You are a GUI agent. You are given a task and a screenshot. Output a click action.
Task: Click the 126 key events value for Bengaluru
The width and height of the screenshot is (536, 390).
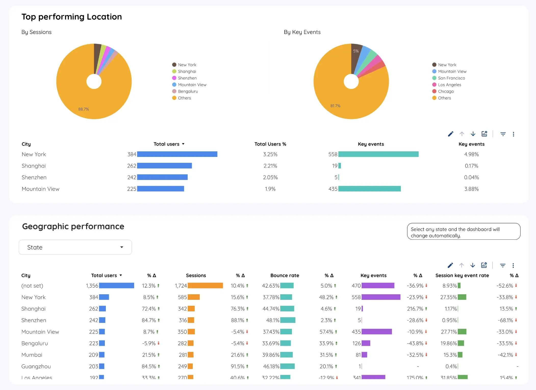356,344
